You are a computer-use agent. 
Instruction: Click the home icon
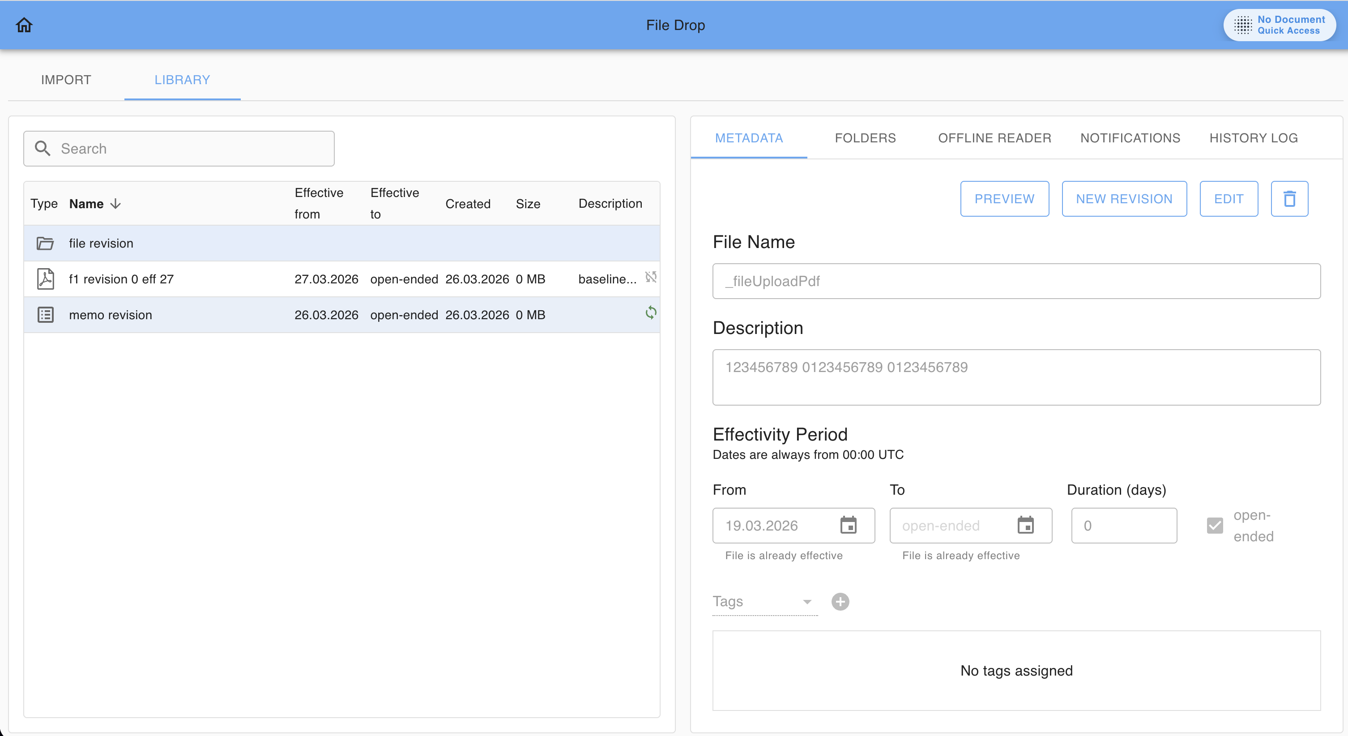24,25
